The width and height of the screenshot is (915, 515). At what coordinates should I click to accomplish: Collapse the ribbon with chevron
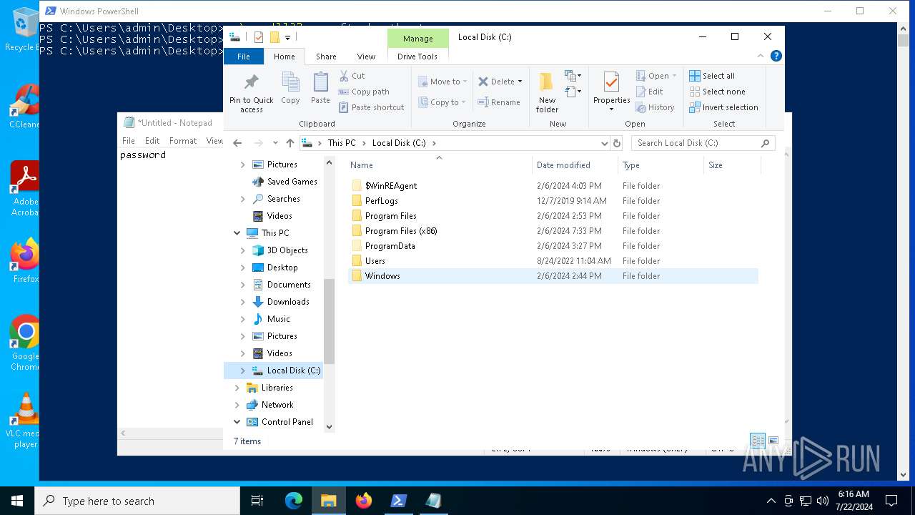tap(761, 56)
